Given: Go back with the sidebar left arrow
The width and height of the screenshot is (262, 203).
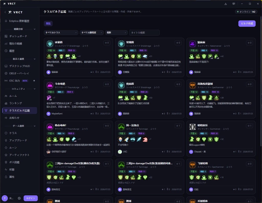Looking at the screenshot, I should point(5,12).
